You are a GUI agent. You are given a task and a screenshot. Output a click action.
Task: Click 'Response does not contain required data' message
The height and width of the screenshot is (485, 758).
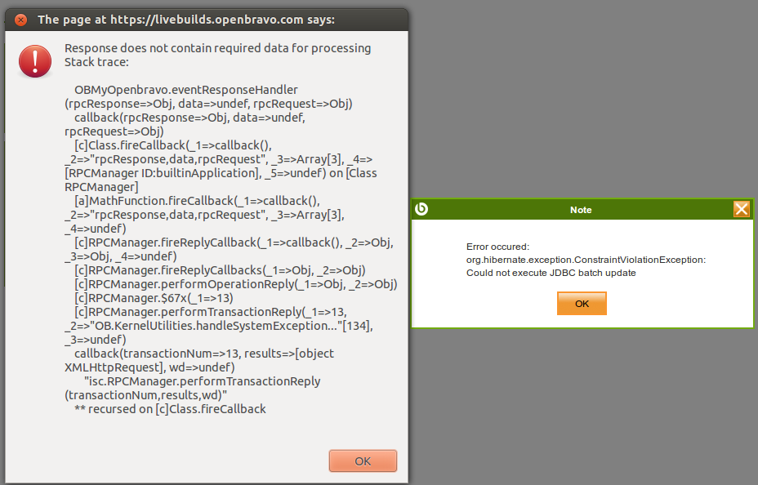pos(217,48)
